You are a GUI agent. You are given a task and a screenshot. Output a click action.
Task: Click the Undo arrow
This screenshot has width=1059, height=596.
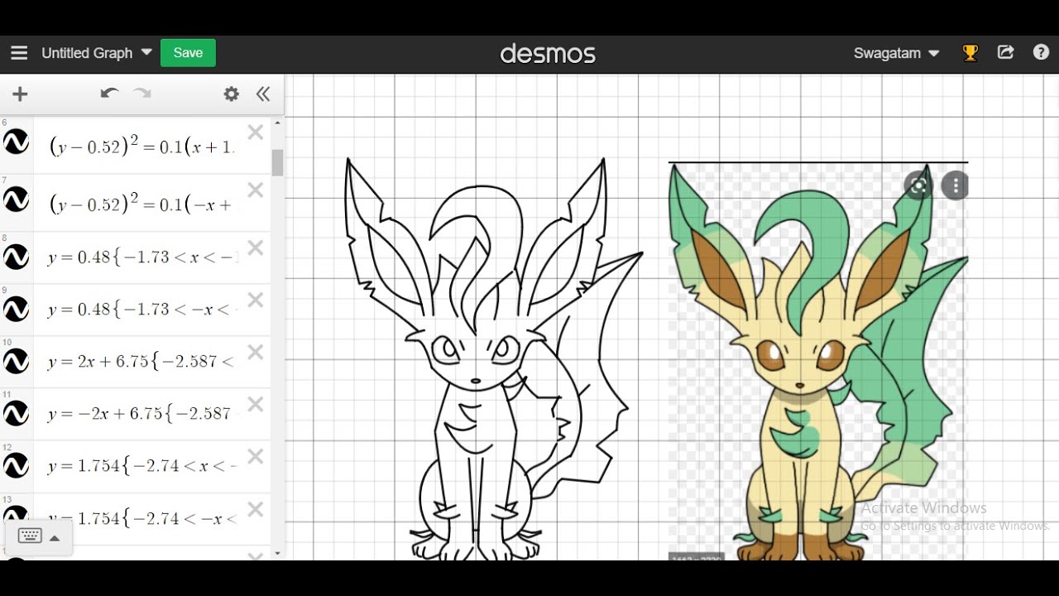click(x=109, y=94)
